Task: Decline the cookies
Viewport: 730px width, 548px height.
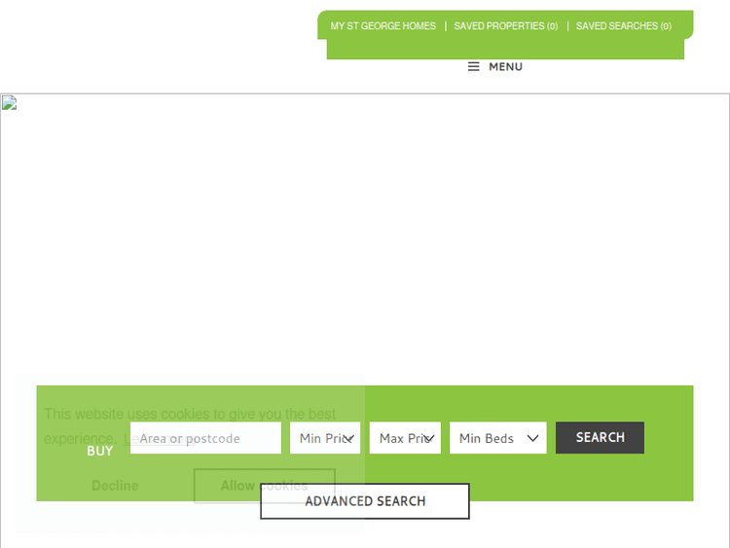Action: coord(115,486)
